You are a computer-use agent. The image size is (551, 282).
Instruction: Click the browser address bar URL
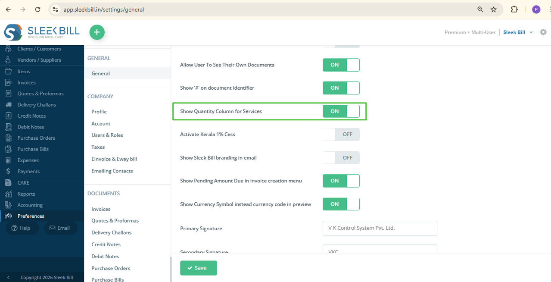pyautogui.click(x=104, y=9)
